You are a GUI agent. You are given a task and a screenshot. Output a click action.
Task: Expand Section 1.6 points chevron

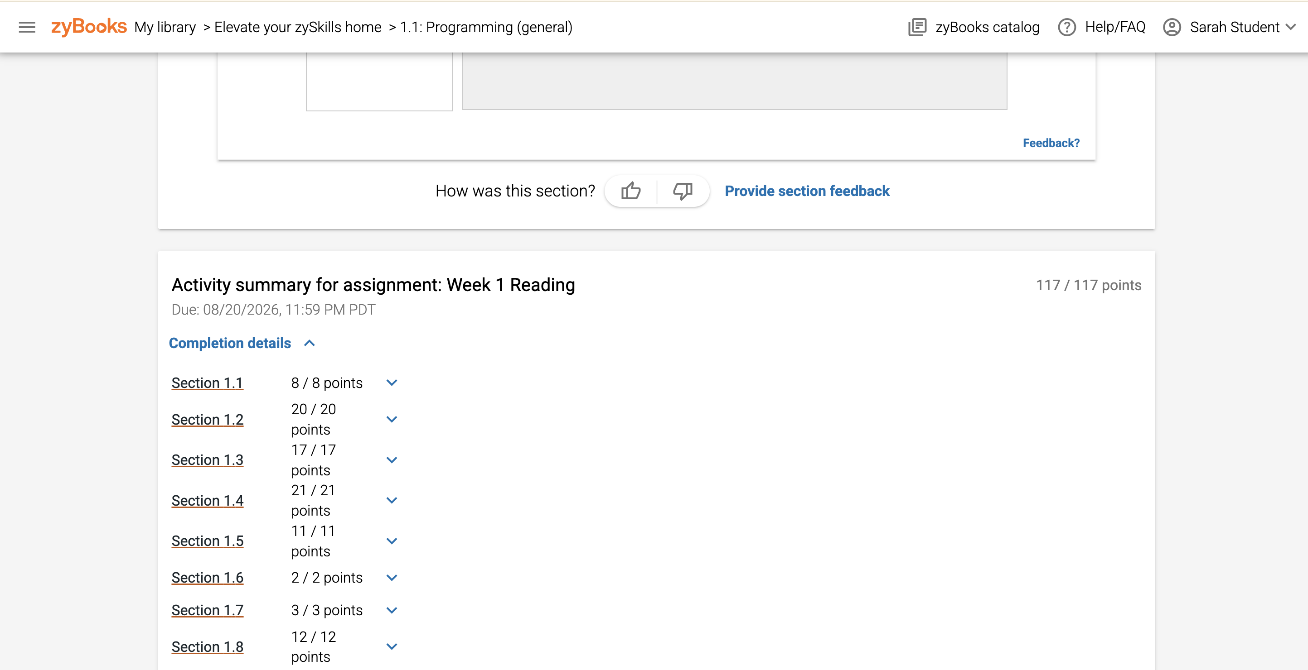(392, 578)
